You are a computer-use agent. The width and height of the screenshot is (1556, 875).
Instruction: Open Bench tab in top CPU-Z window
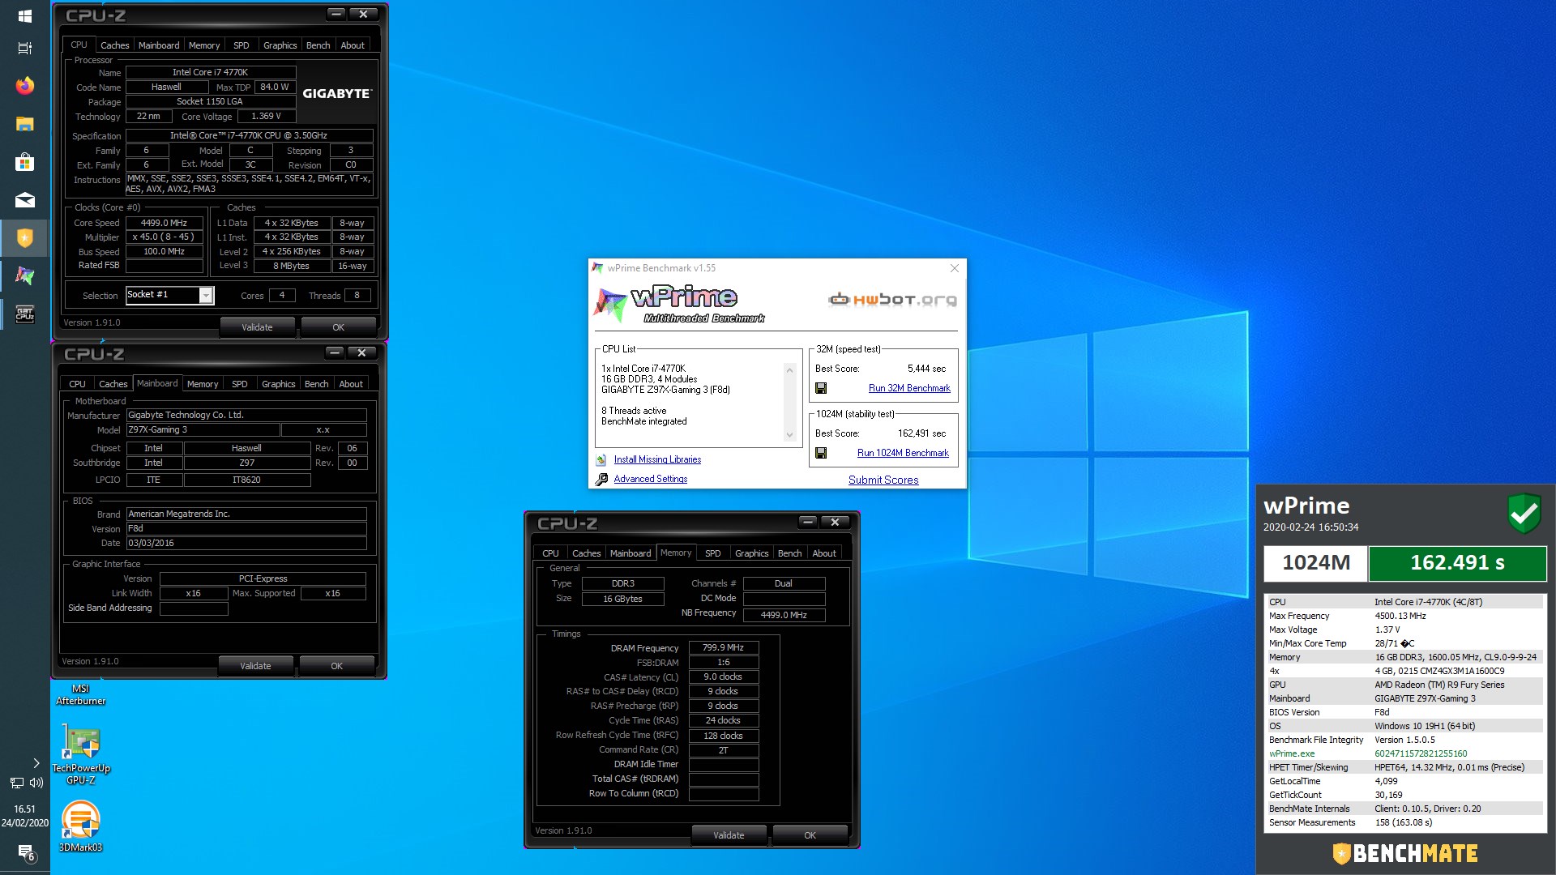tap(318, 45)
